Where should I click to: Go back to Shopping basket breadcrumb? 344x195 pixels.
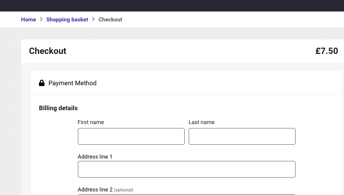coord(67,19)
